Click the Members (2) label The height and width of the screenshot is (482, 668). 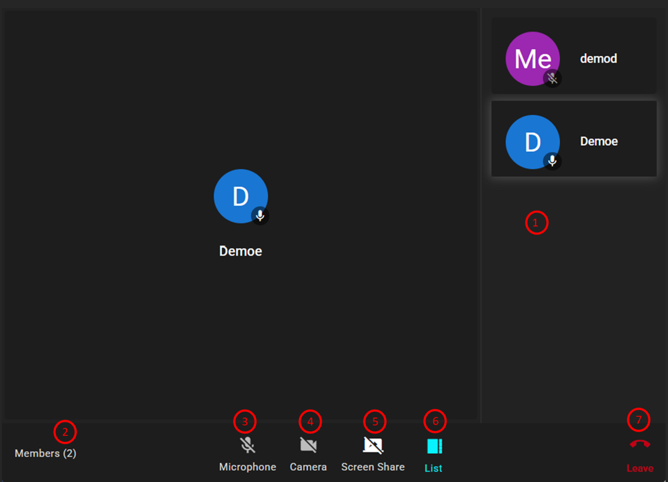pyautogui.click(x=46, y=454)
